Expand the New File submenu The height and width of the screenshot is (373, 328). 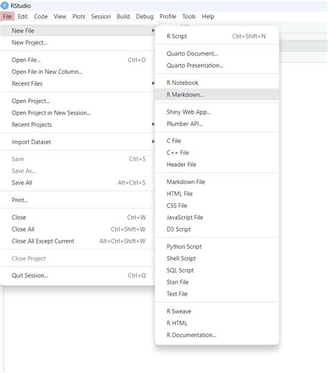[78, 31]
